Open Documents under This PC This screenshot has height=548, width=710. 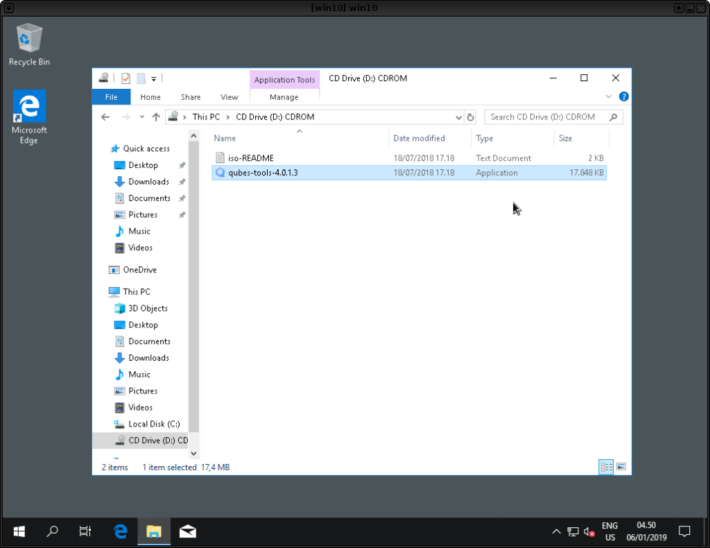150,341
